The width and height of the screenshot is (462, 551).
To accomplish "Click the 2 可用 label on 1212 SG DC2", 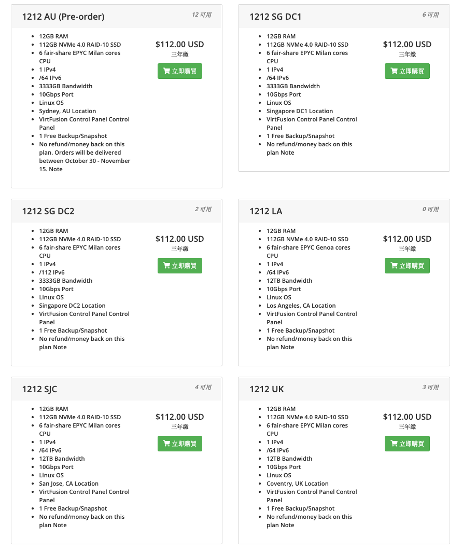I will [203, 210].
